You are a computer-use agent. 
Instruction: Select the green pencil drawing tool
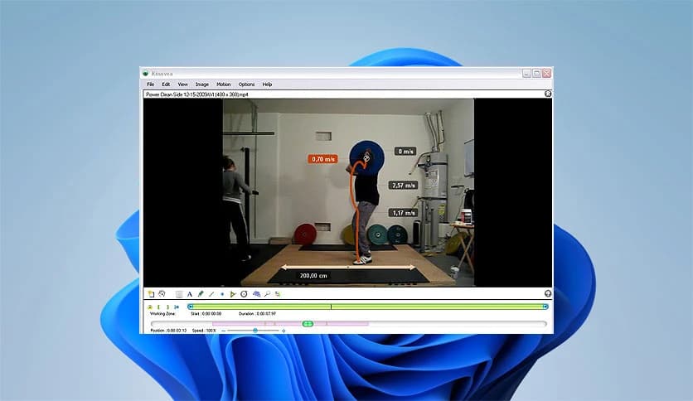click(201, 293)
